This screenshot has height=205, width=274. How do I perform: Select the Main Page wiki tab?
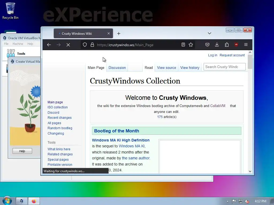click(x=96, y=68)
